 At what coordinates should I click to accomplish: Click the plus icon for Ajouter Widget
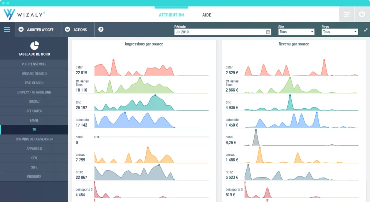pyautogui.click(x=21, y=29)
